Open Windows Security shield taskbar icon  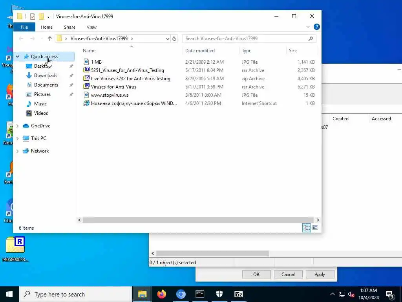pyautogui.click(x=219, y=294)
